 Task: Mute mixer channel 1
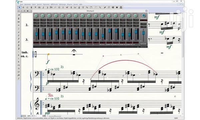[36, 20]
